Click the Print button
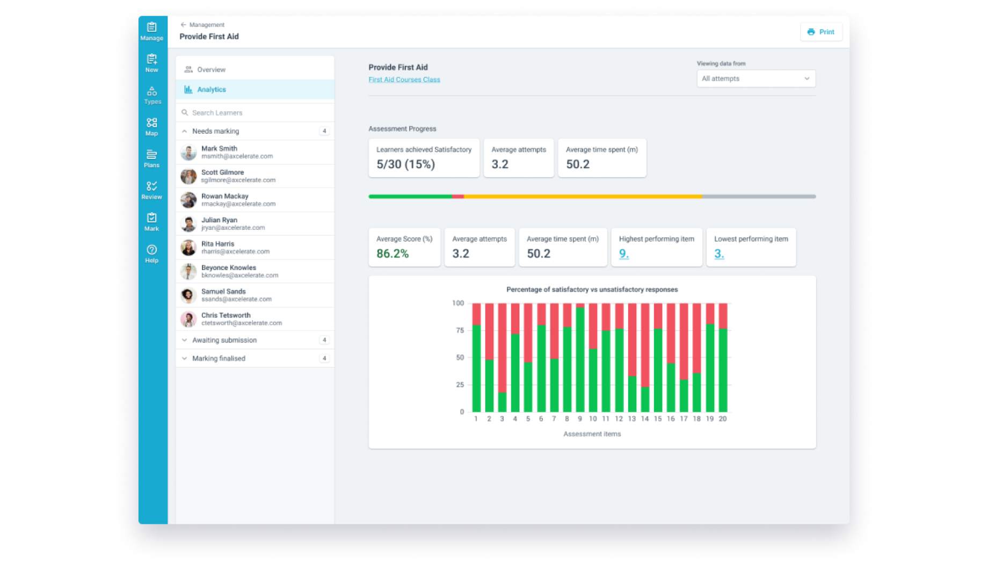Viewport: 988px width, 564px height. point(821,32)
